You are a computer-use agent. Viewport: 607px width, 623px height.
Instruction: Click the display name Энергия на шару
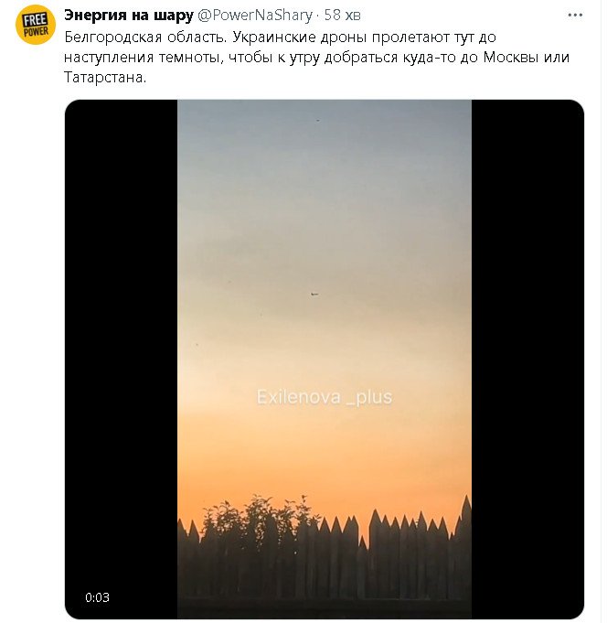tap(129, 16)
